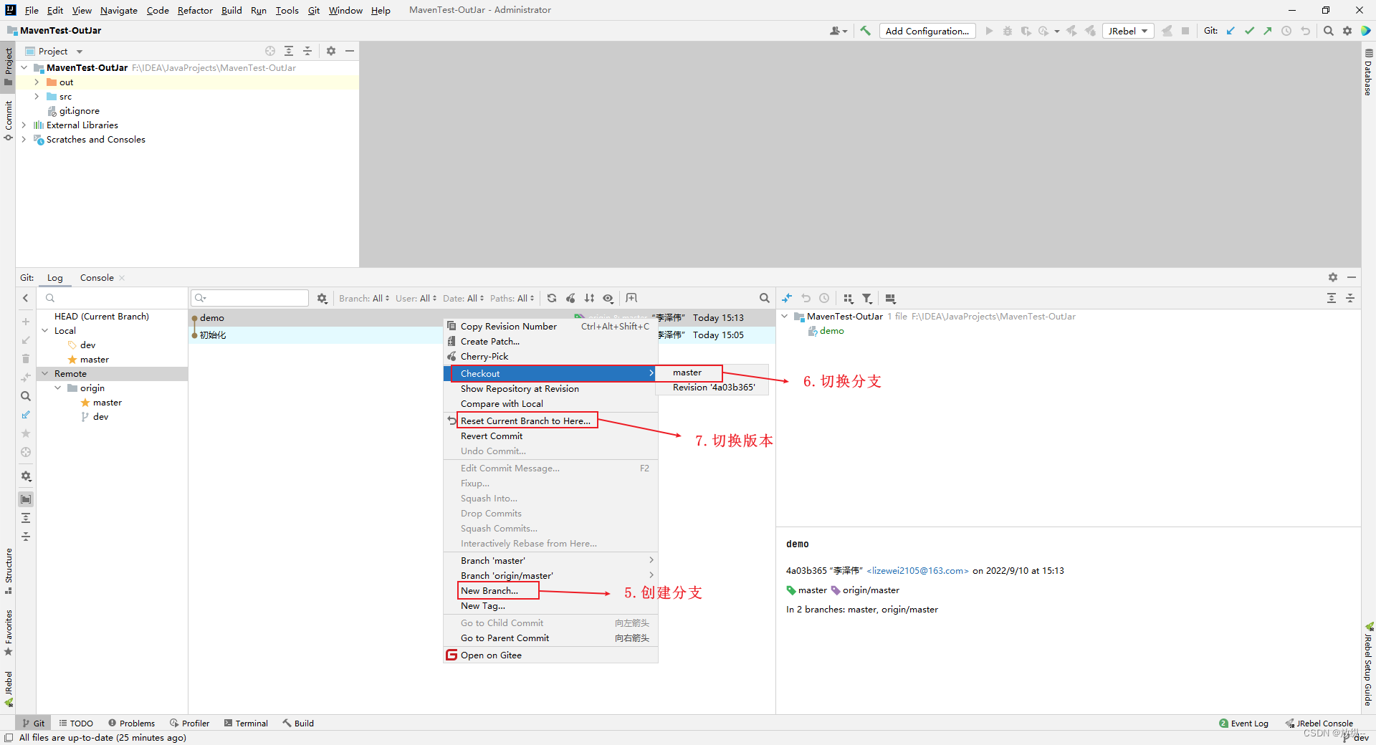This screenshot has width=1376, height=745.
Task: Open a new Git log tab icon
Action: [631, 298]
